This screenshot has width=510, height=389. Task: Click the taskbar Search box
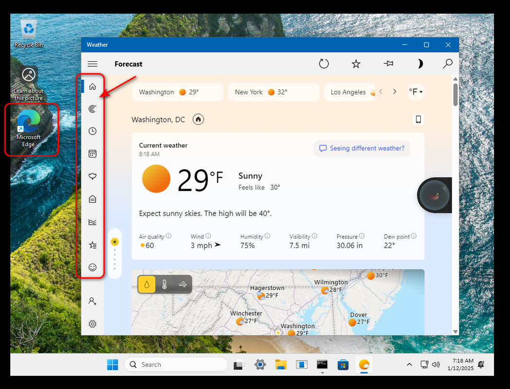pyautogui.click(x=176, y=365)
